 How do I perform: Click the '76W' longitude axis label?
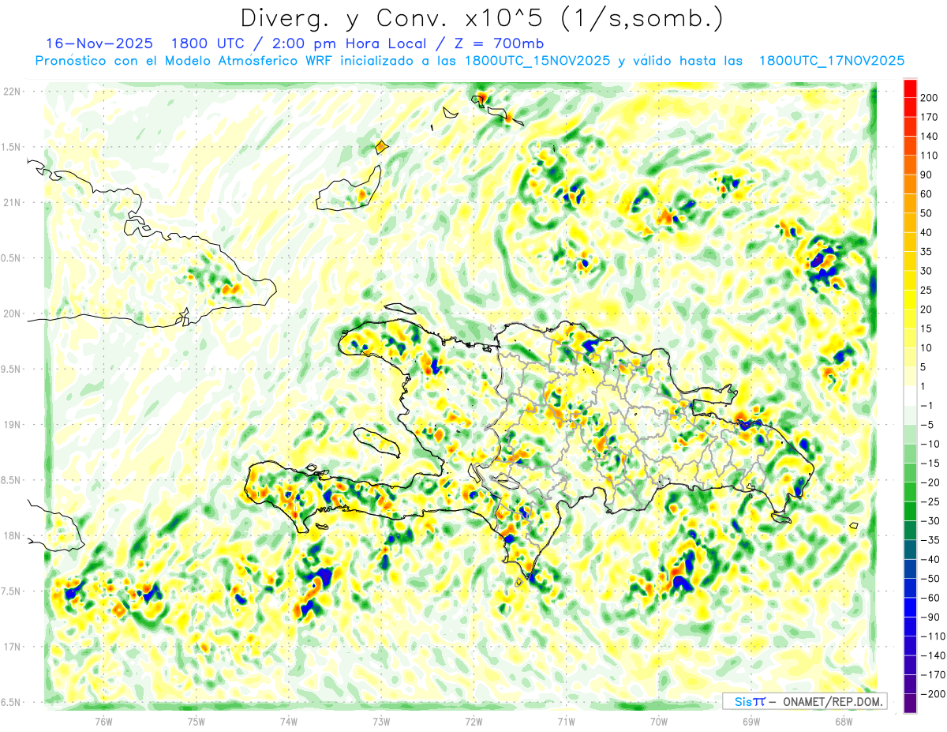point(103,720)
